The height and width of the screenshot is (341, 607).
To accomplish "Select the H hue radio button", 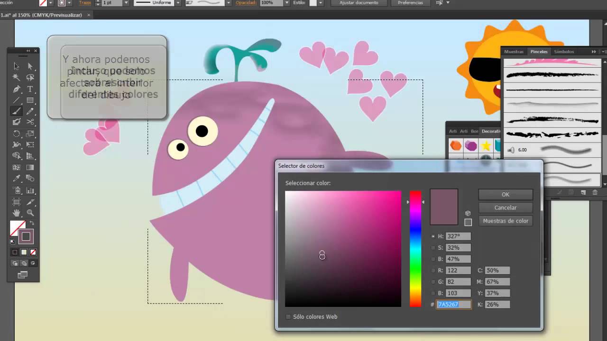I will (433, 236).
